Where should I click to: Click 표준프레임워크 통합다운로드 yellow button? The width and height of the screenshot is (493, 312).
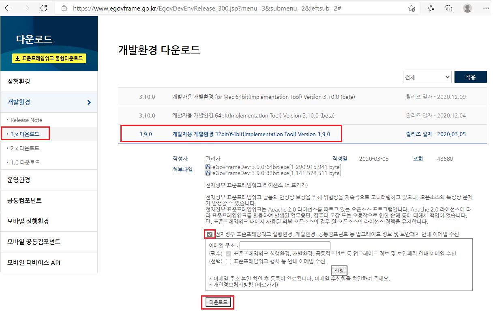tap(49, 58)
